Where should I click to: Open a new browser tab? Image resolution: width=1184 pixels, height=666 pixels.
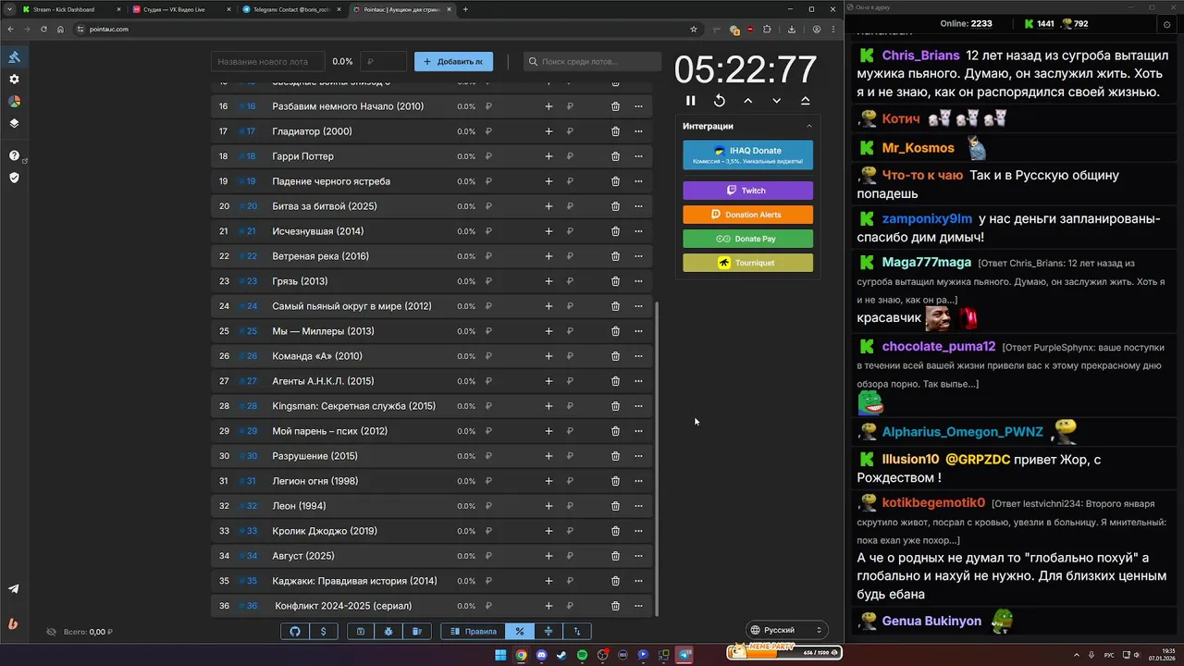(465, 9)
